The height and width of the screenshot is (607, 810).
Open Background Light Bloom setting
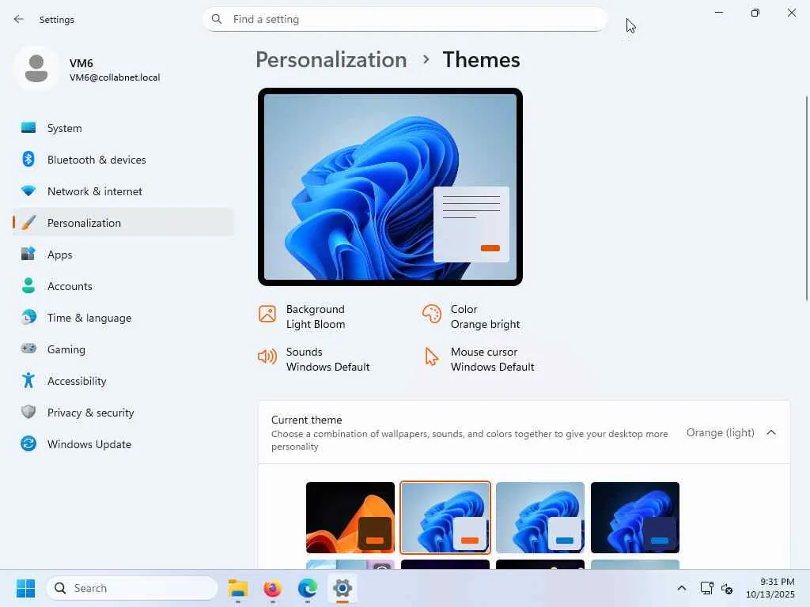click(302, 316)
